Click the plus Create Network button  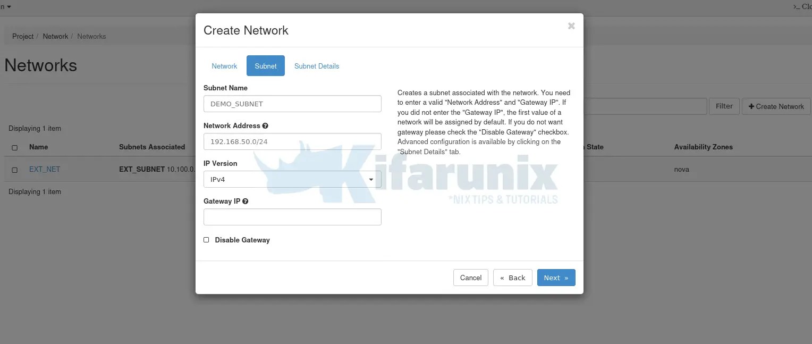pyautogui.click(x=776, y=106)
